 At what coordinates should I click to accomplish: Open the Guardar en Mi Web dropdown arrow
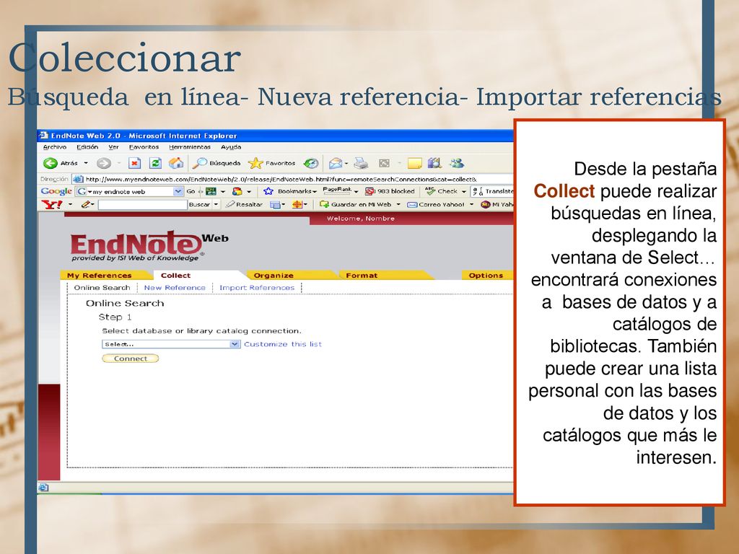pyautogui.click(x=398, y=204)
